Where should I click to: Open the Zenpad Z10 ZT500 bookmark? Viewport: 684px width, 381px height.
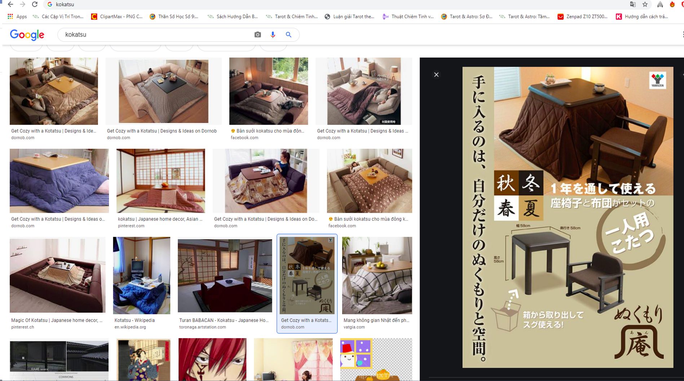(582, 17)
